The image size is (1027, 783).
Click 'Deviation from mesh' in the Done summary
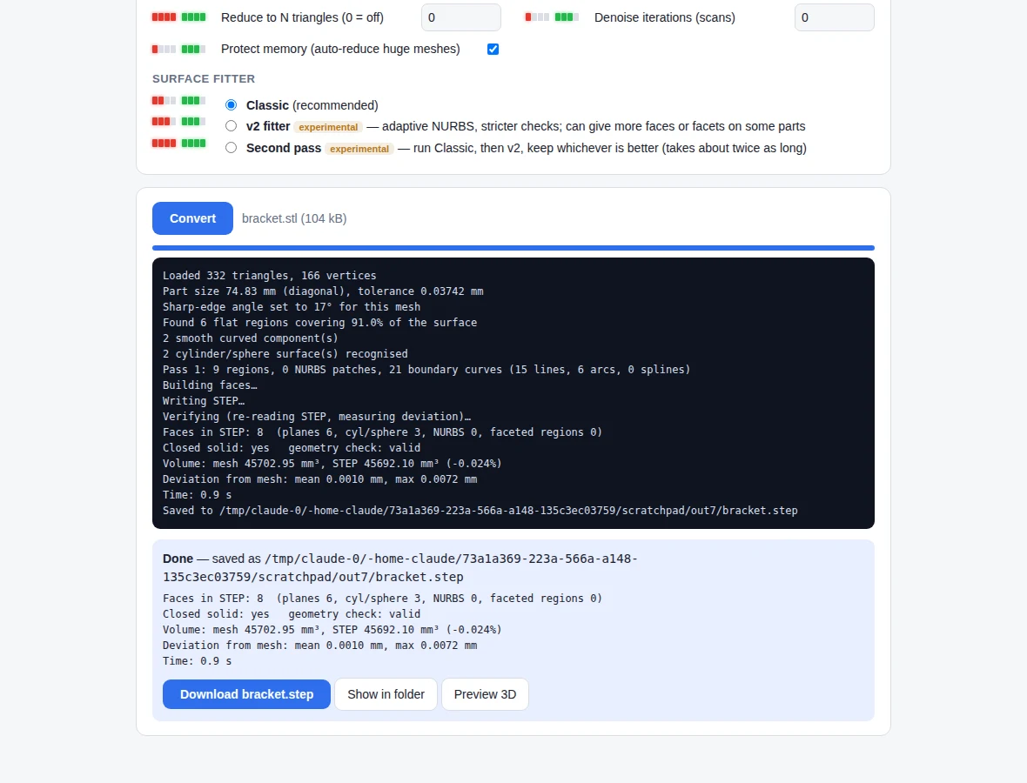319,646
